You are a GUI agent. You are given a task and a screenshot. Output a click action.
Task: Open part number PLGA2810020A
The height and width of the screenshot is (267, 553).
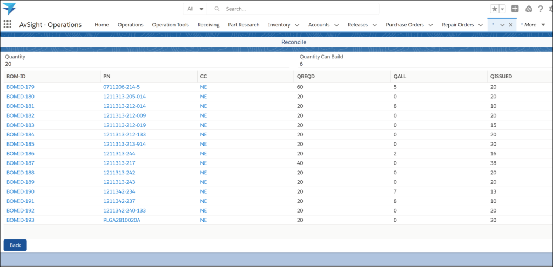122,220
